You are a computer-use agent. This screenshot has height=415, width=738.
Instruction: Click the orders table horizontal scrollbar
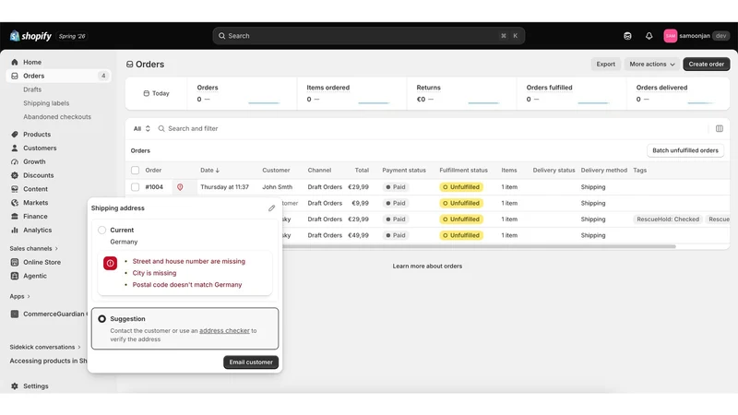[x=478, y=246]
